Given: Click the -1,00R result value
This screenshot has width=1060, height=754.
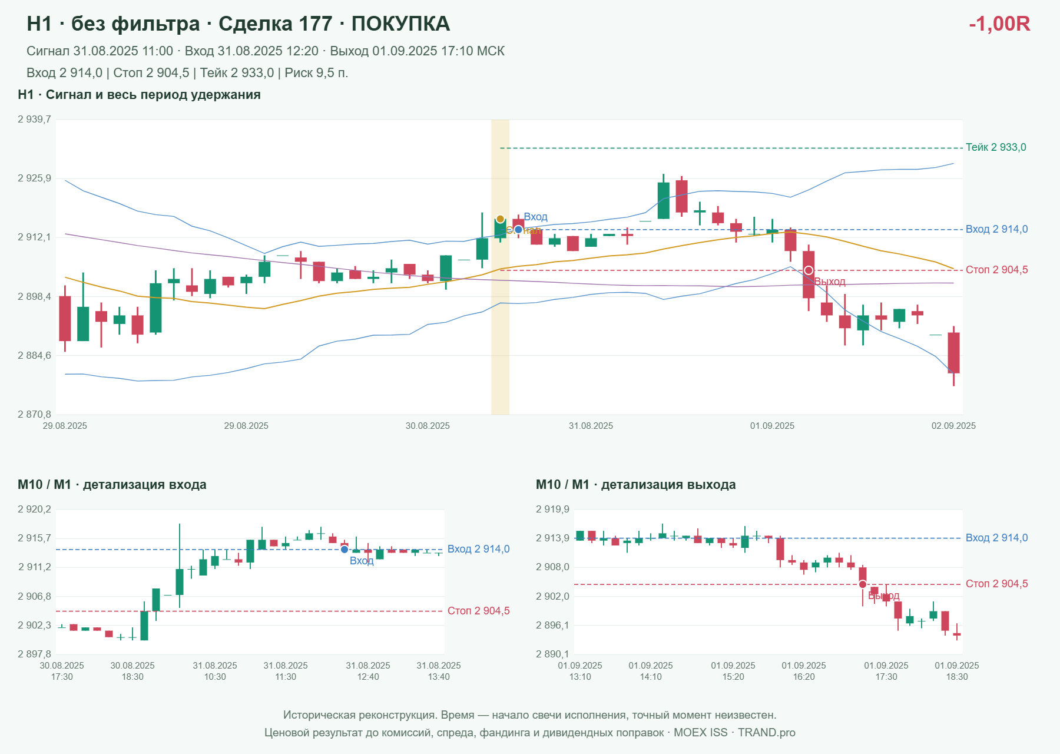Looking at the screenshot, I should [x=999, y=24].
